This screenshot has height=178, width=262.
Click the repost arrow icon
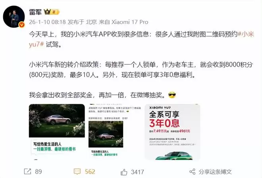27,172
